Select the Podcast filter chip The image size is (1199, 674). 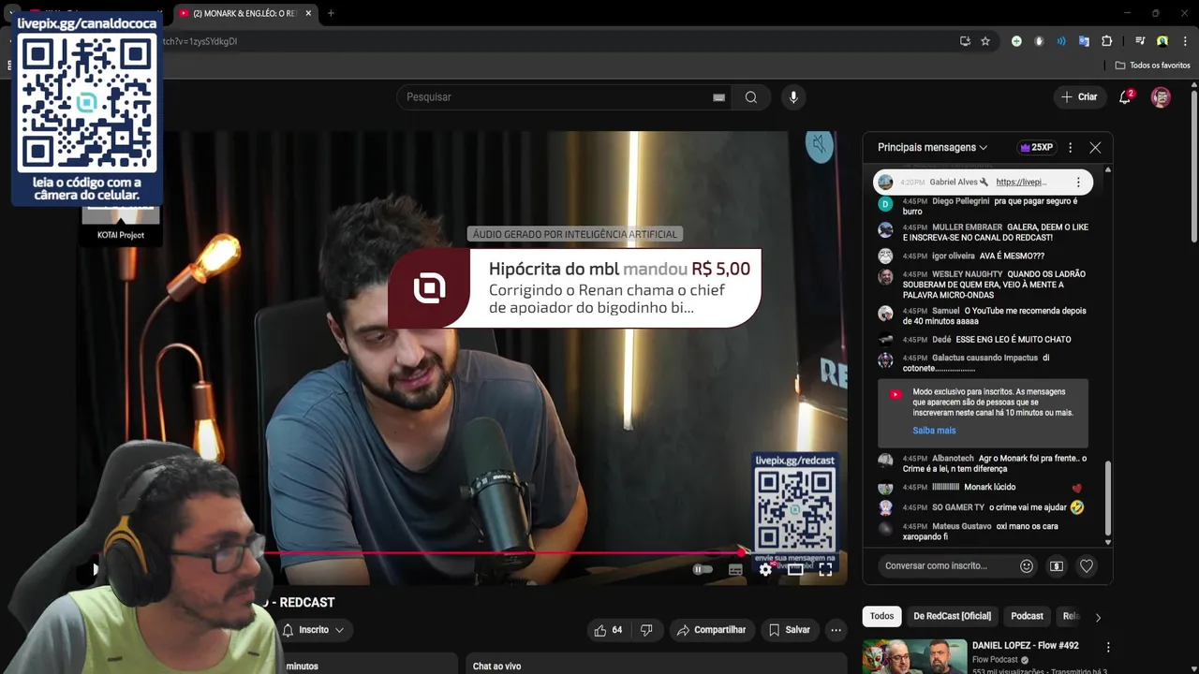(1027, 616)
